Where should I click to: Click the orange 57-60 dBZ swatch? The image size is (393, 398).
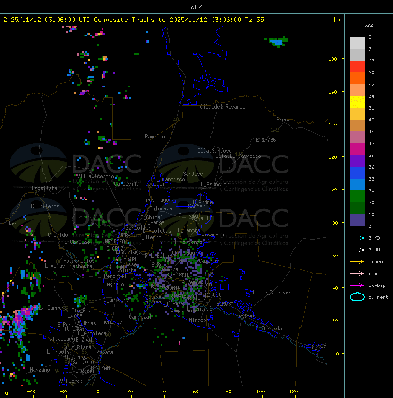point(357,78)
